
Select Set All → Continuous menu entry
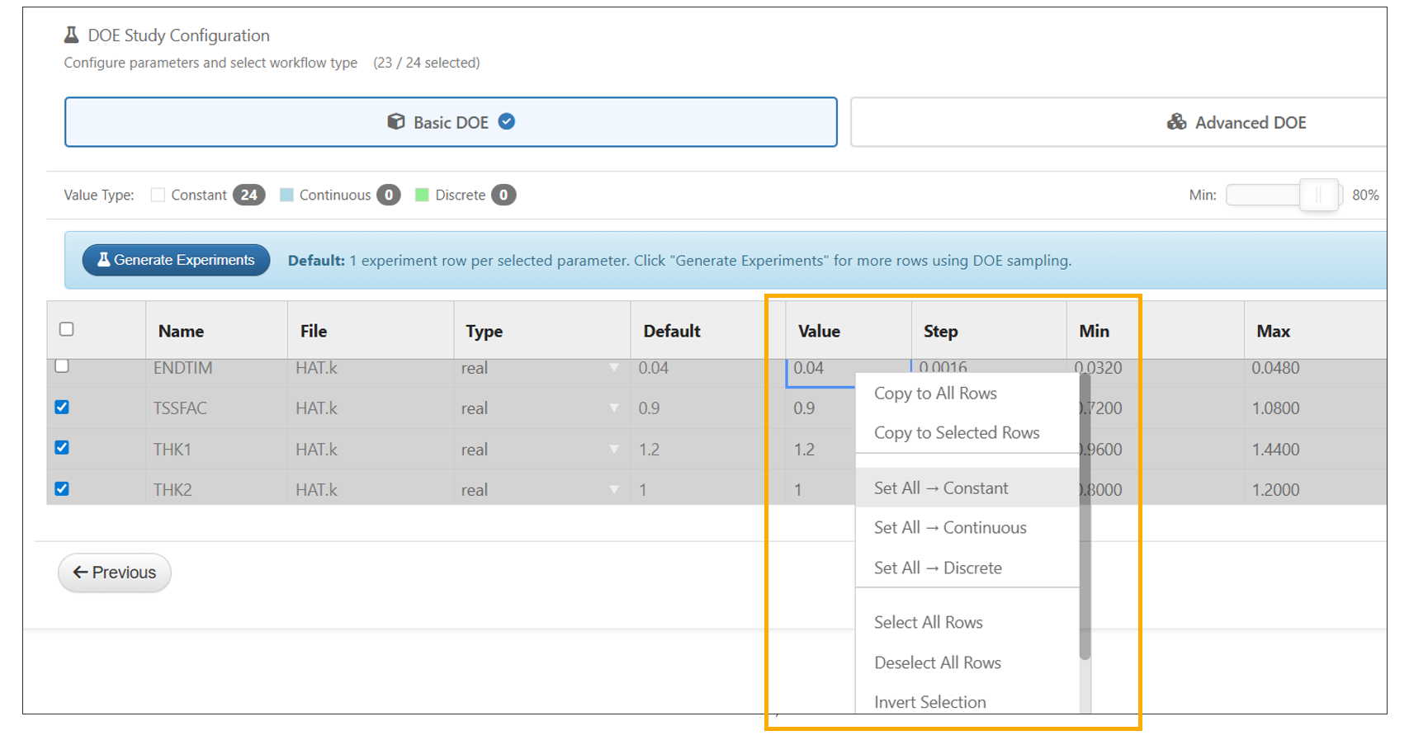coord(950,528)
